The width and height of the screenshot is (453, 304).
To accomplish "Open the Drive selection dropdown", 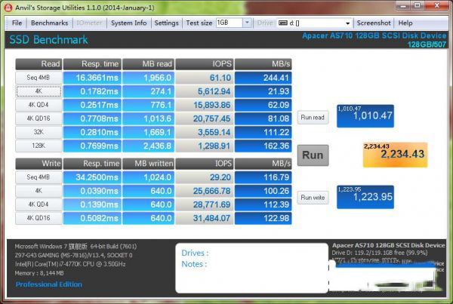I will (x=348, y=23).
